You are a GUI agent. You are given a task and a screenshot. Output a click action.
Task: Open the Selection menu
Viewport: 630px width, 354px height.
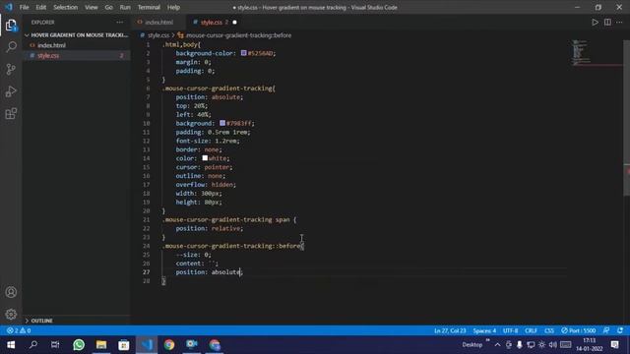[x=66, y=7]
